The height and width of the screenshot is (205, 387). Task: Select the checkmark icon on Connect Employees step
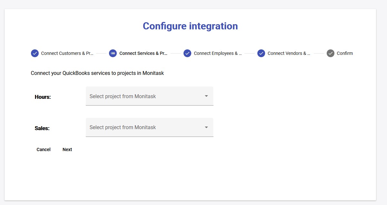tap(187, 53)
